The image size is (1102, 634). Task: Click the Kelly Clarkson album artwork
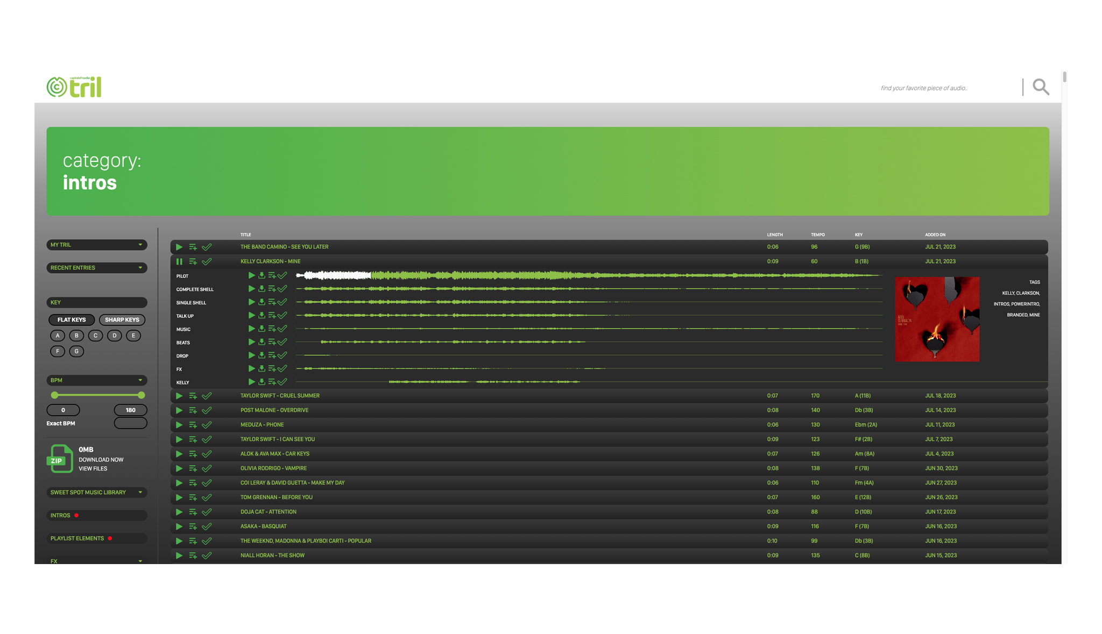click(x=937, y=319)
